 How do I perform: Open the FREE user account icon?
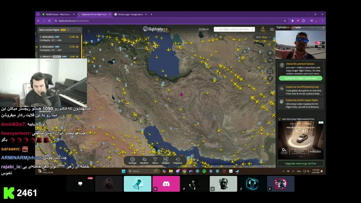coord(263,29)
